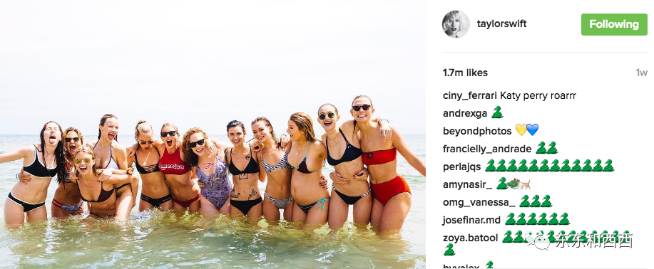Click the zoya.batool username
The height and width of the screenshot is (269, 654).
[471, 238]
